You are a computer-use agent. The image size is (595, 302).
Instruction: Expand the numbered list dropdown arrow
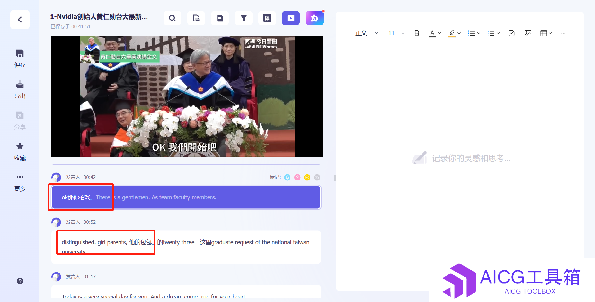click(479, 33)
